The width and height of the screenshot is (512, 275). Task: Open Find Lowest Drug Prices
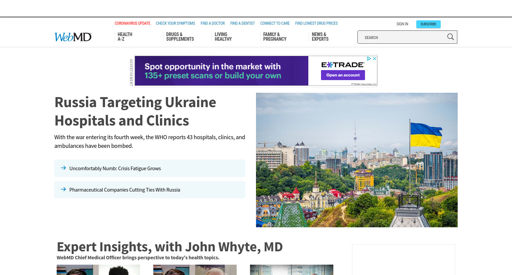point(316,23)
